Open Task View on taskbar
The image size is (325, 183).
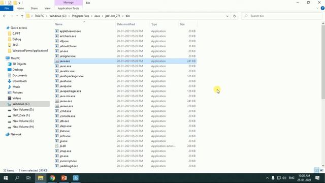28,178
